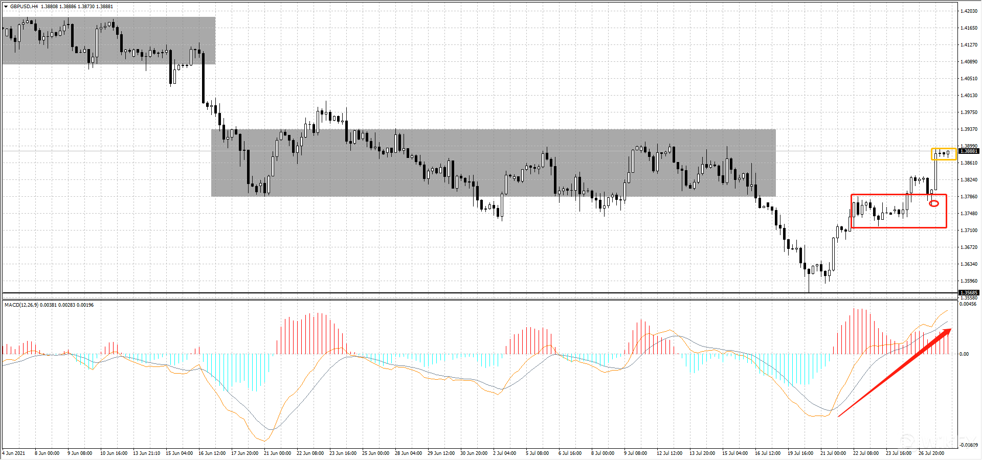
Task: Select the small red ellipse marker
Action: [x=934, y=203]
